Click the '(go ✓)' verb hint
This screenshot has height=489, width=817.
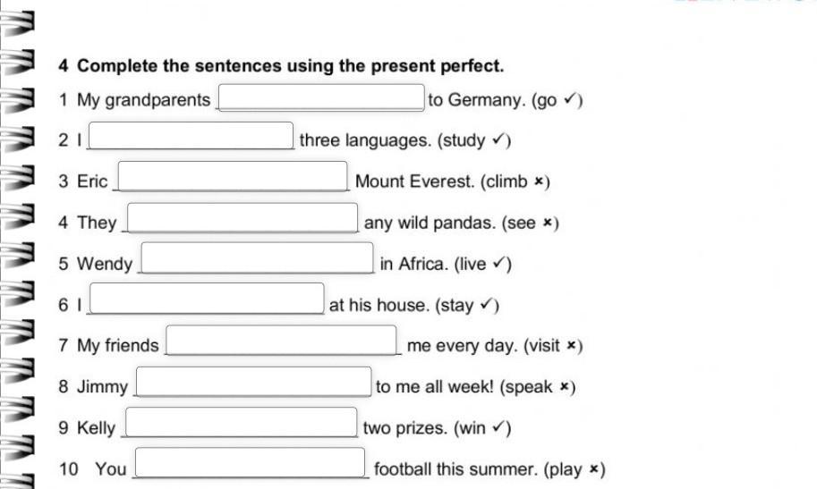[557, 100]
